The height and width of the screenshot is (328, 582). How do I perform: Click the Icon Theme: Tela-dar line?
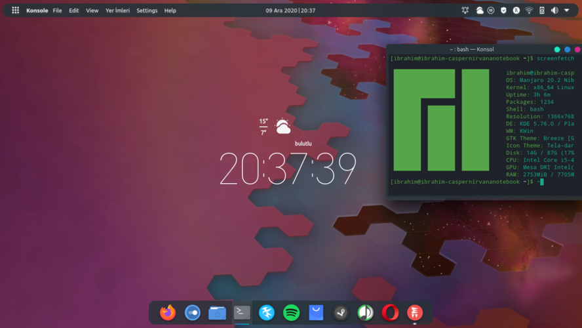point(540,145)
